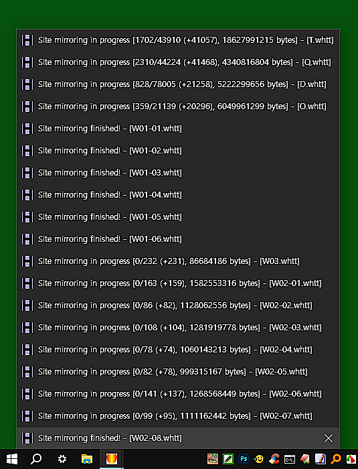Open the notepad with pencil taskbar icon
This screenshot has width=358, height=469.
click(x=321, y=458)
